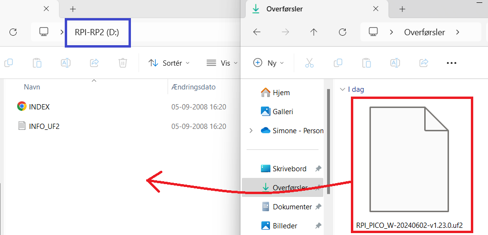488x235 pixels.
Task: Share icon in RPI-RP2 window toolbar
Action: [x=94, y=63]
